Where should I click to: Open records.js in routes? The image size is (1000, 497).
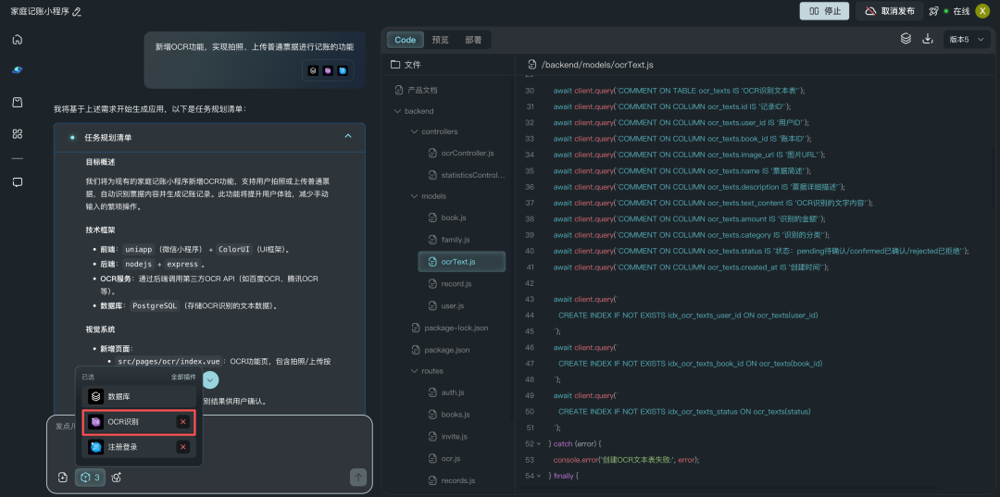(x=452, y=480)
